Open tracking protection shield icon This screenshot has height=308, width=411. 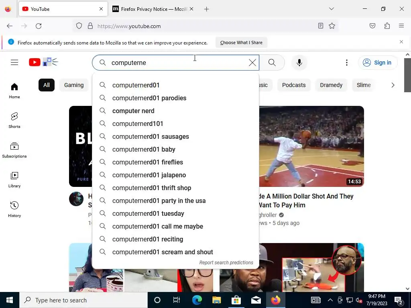(79, 26)
